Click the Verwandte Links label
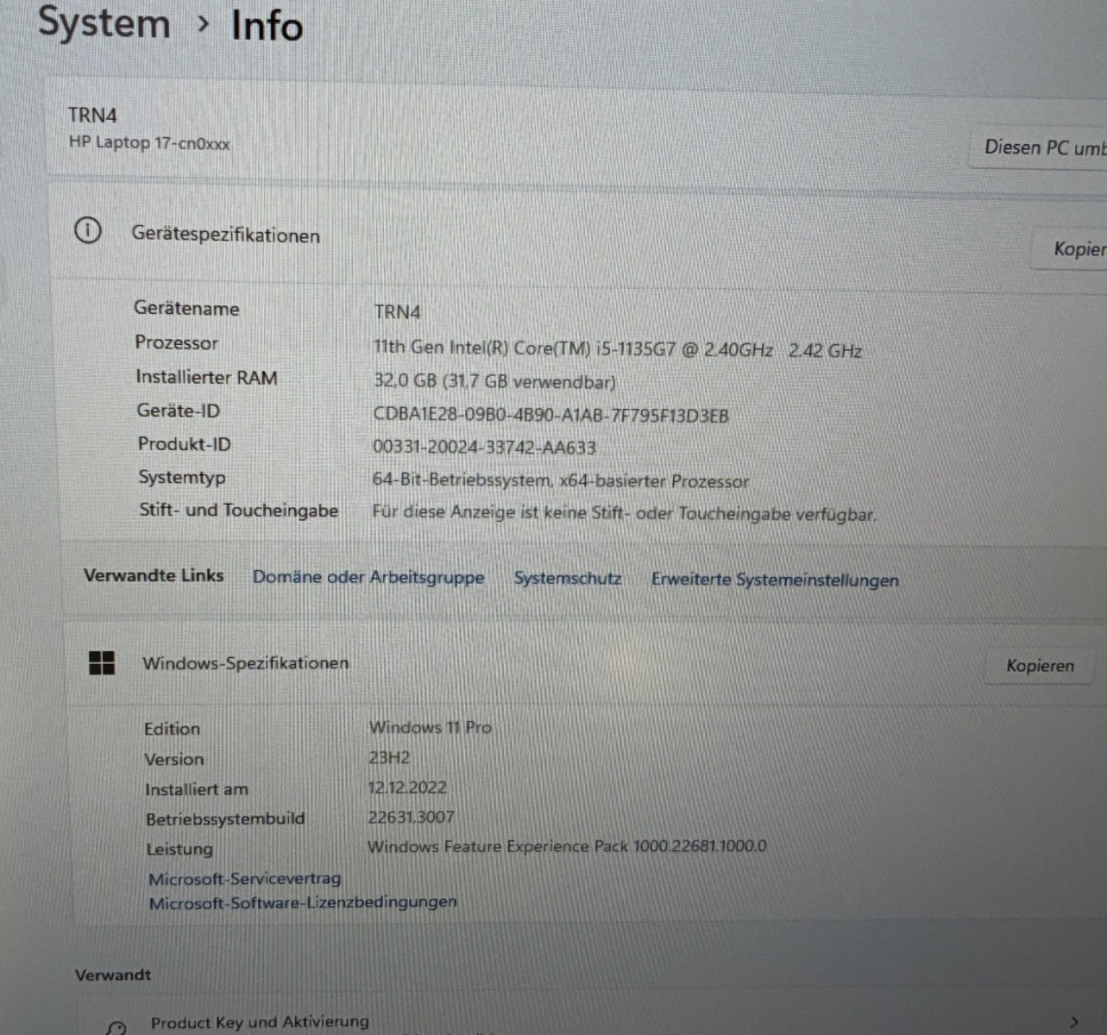1107x1035 pixels. (154, 575)
